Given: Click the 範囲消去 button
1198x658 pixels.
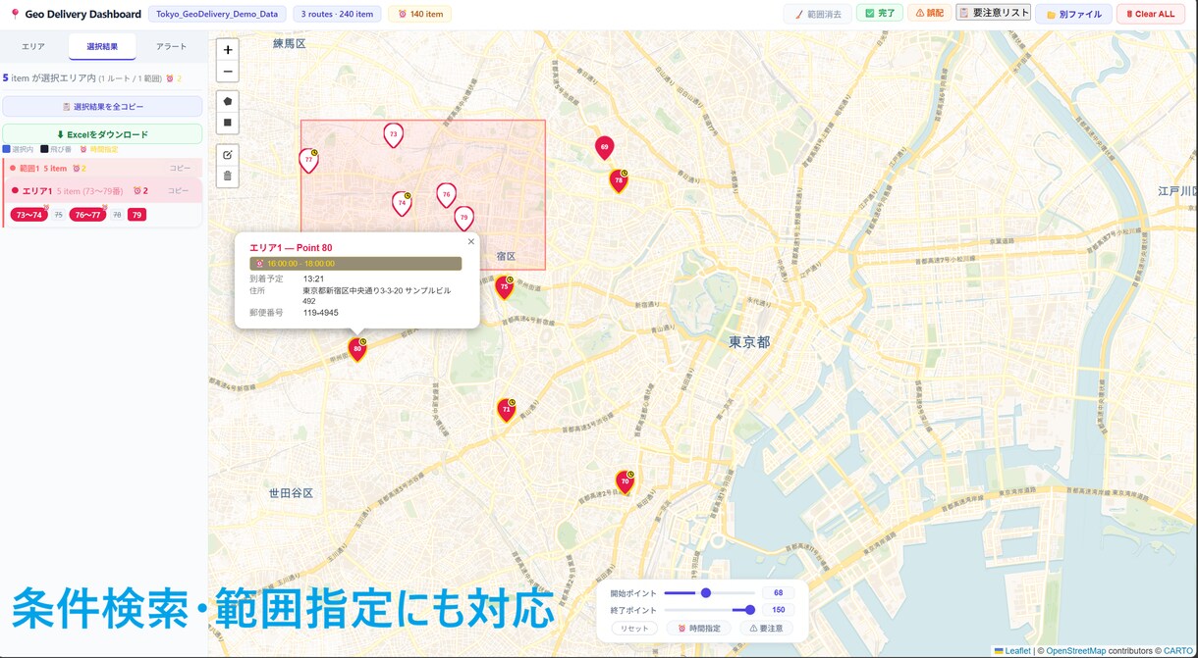Looking at the screenshot, I should (x=817, y=14).
